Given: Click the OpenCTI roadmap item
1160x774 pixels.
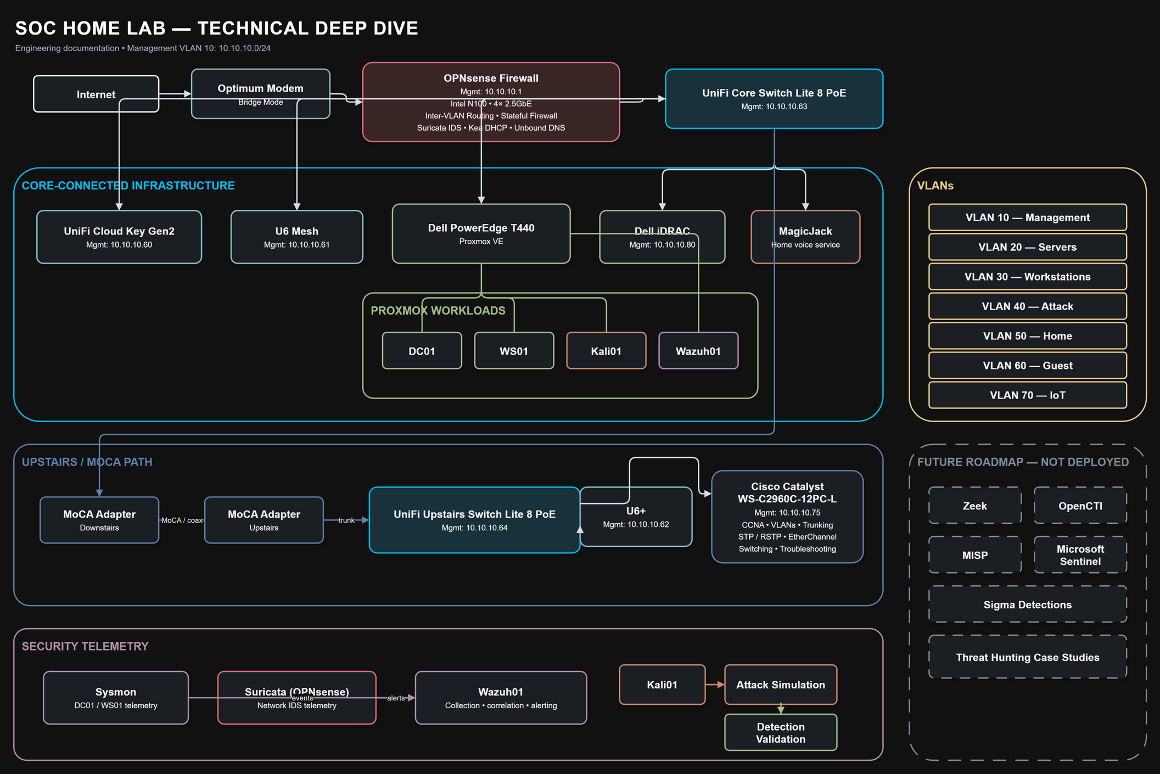Looking at the screenshot, I should coord(1080,506).
